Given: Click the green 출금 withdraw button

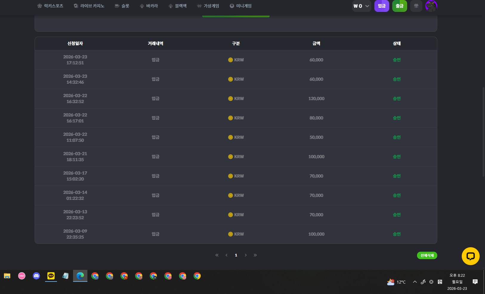Looking at the screenshot, I should [x=399, y=6].
